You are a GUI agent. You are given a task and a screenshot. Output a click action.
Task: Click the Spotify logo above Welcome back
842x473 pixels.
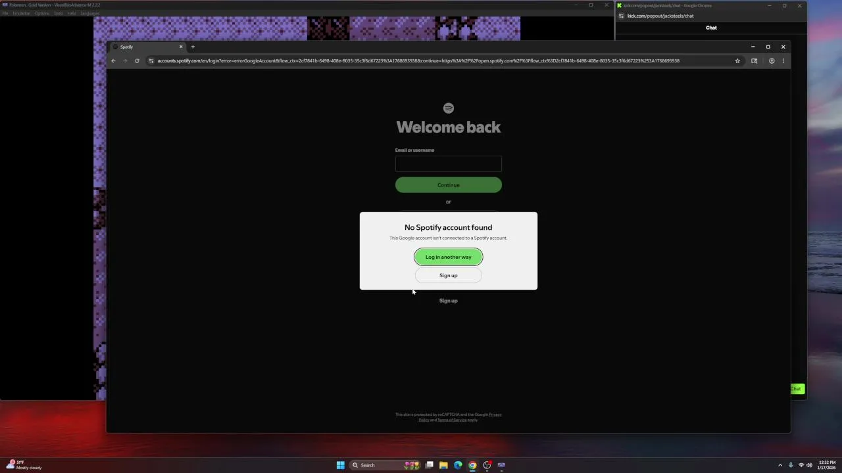pyautogui.click(x=448, y=108)
